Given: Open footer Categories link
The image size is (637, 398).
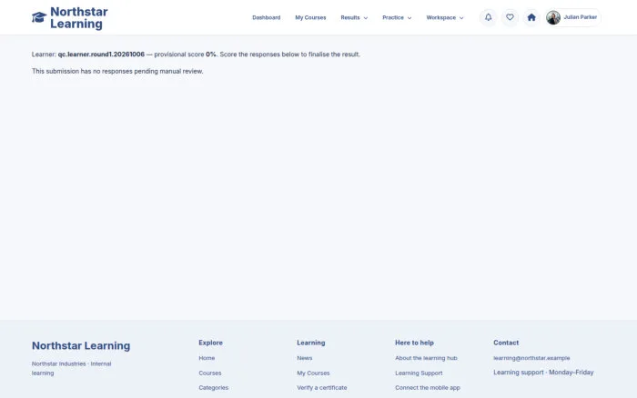Looking at the screenshot, I should (213, 387).
